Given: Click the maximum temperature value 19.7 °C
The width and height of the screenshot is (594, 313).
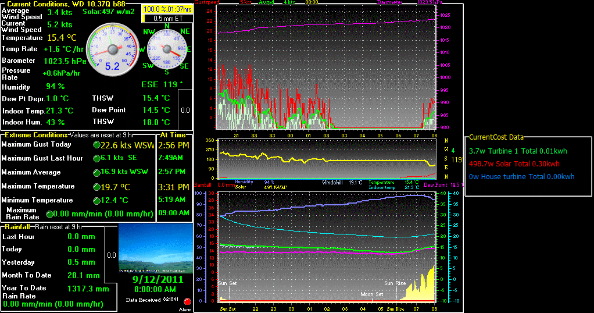Looking at the screenshot, I should click(x=115, y=187).
